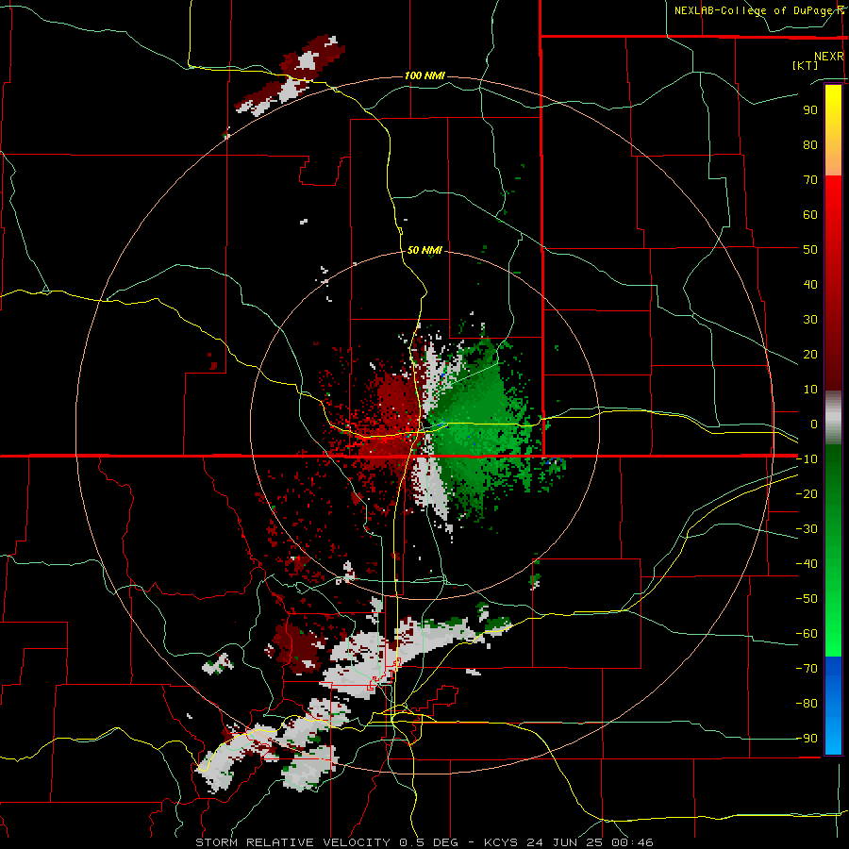Screen dimensions: 849x849
Task: Select the positive 80 value on velocity scale
Action: click(x=810, y=144)
